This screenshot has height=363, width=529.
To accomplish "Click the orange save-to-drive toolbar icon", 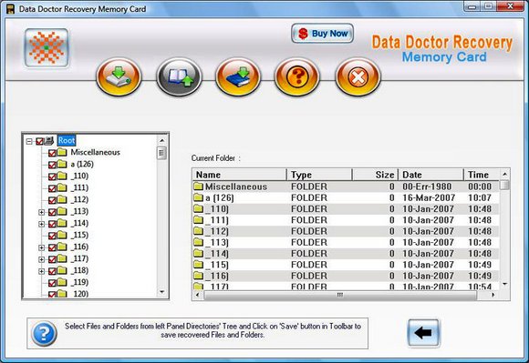I will click(x=119, y=76).
